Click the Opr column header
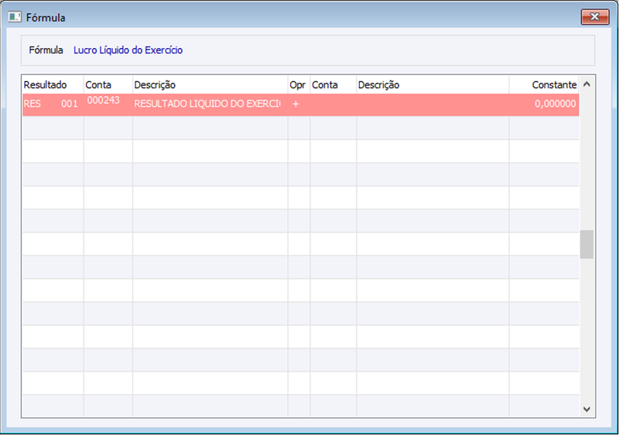This screenshot has width=619, height=435. pos(299,85)
